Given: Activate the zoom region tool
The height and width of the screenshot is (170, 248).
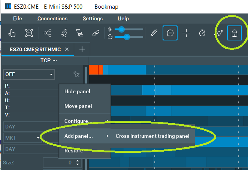Looking at the screenshot, I should (x=29, y=33).
